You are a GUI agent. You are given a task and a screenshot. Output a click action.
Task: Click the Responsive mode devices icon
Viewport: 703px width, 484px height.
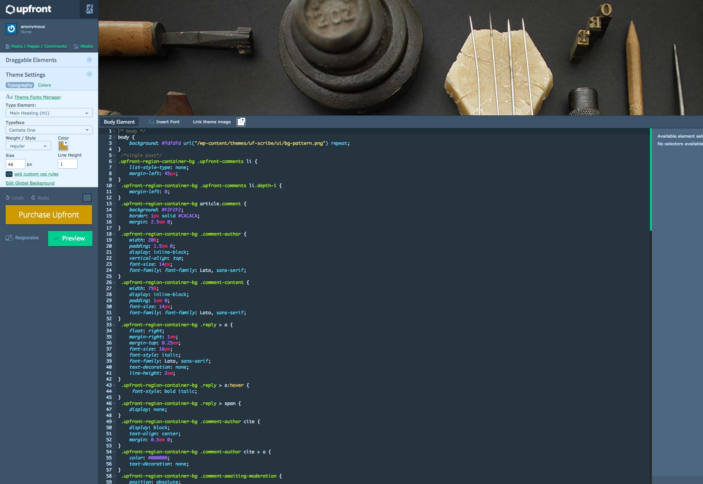click(x=9, y=238)
